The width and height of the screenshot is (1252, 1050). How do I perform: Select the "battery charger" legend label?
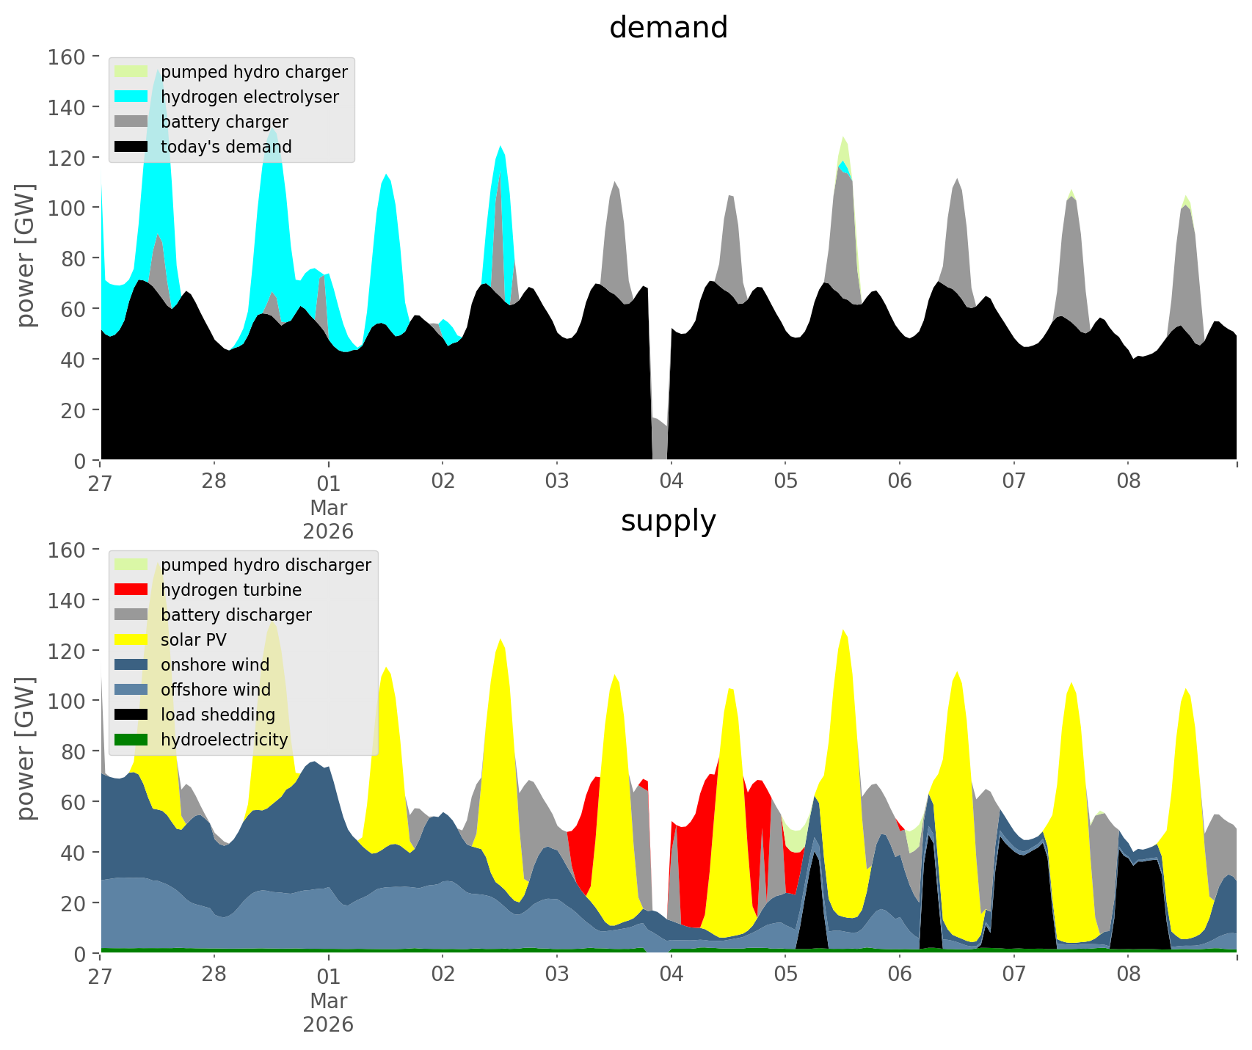tap(224, 122)
